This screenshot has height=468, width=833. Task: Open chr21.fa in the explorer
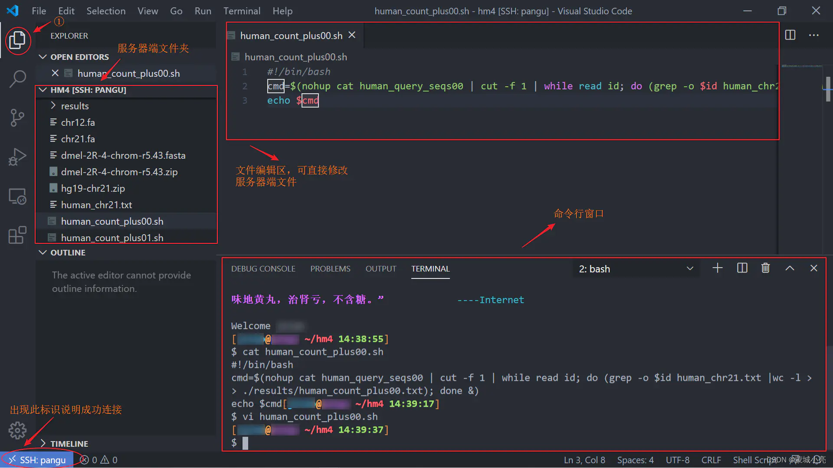click(x=78, y=139)
